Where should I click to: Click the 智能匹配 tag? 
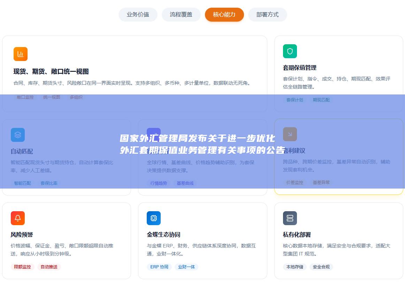tap(22, 183)
